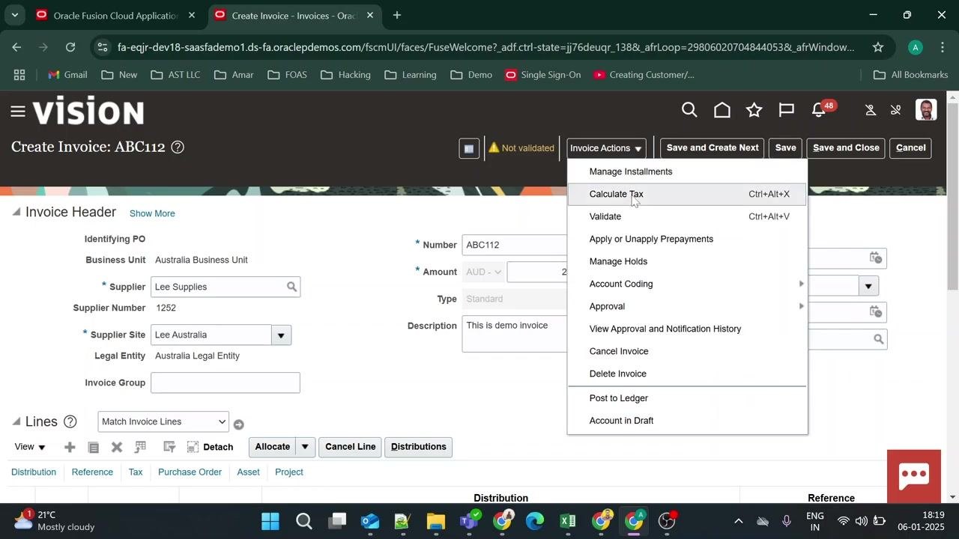Open the Allocate dropdown arrow
This screenshot has height=539, width=959.
point(305,447)
